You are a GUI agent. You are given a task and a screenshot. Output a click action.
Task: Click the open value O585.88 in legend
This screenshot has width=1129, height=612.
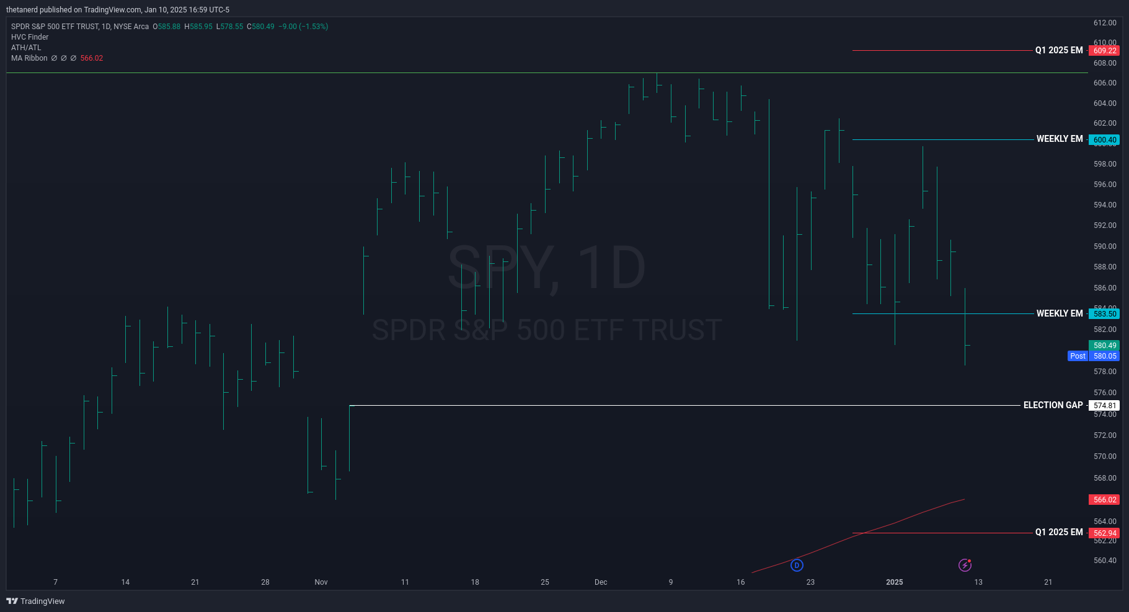(x=167, y=27)
